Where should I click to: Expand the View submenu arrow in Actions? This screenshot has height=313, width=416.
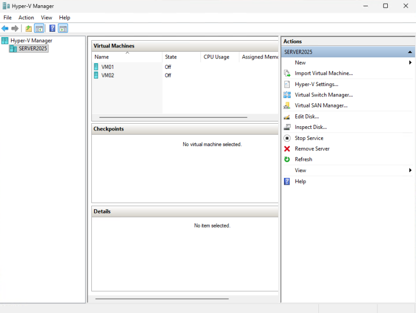(x=410, y=170)
